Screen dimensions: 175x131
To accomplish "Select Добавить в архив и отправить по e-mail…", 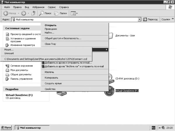I will tap(75, 63).
